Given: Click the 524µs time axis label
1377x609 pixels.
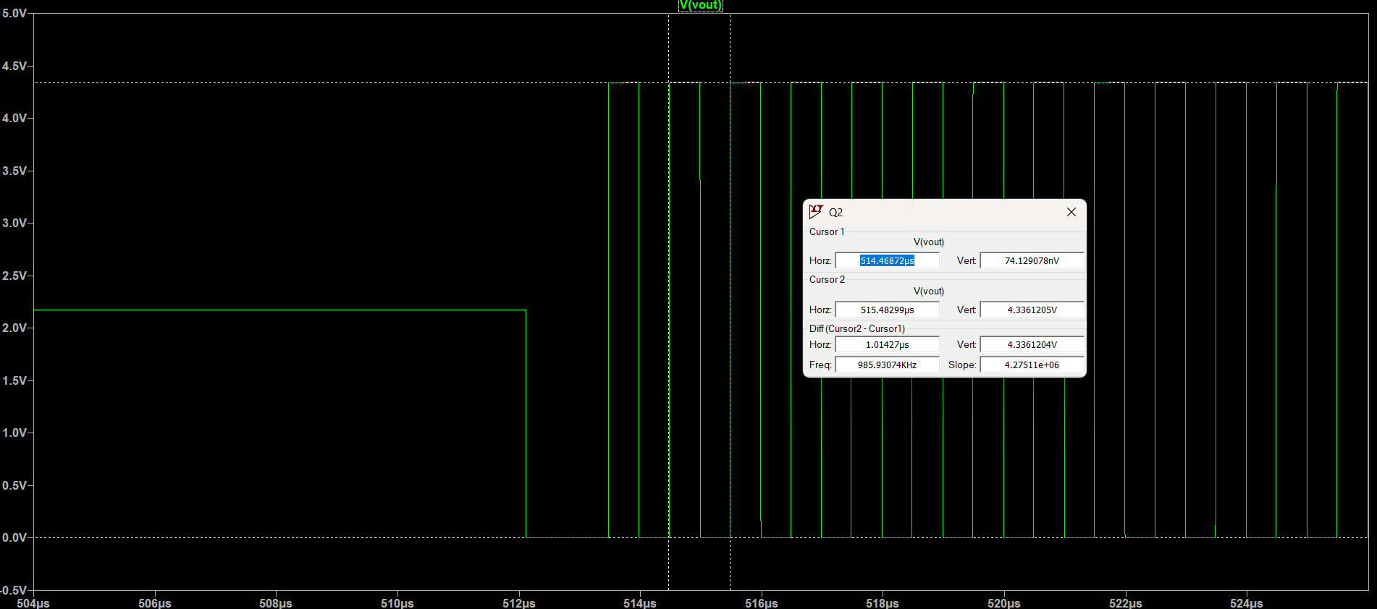Looking at the screenshot, I should (1246, 603).
